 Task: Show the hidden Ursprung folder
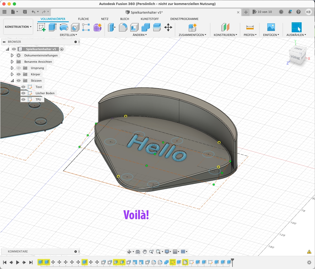pyautogui.click(x=19, y=68)
